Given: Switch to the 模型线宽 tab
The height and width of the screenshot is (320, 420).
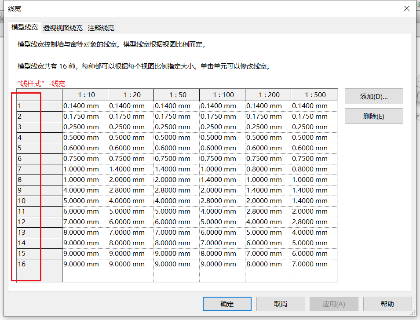Looking at the screenshot, I should 24,27.
